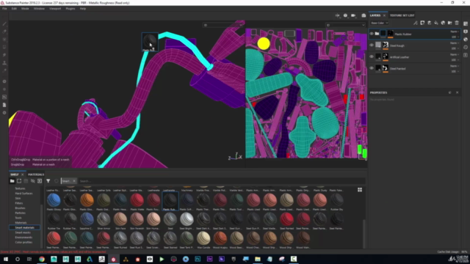Select the Projection tool
The width and height of the screenshot is (470, 264).
(x=4, y=39)
